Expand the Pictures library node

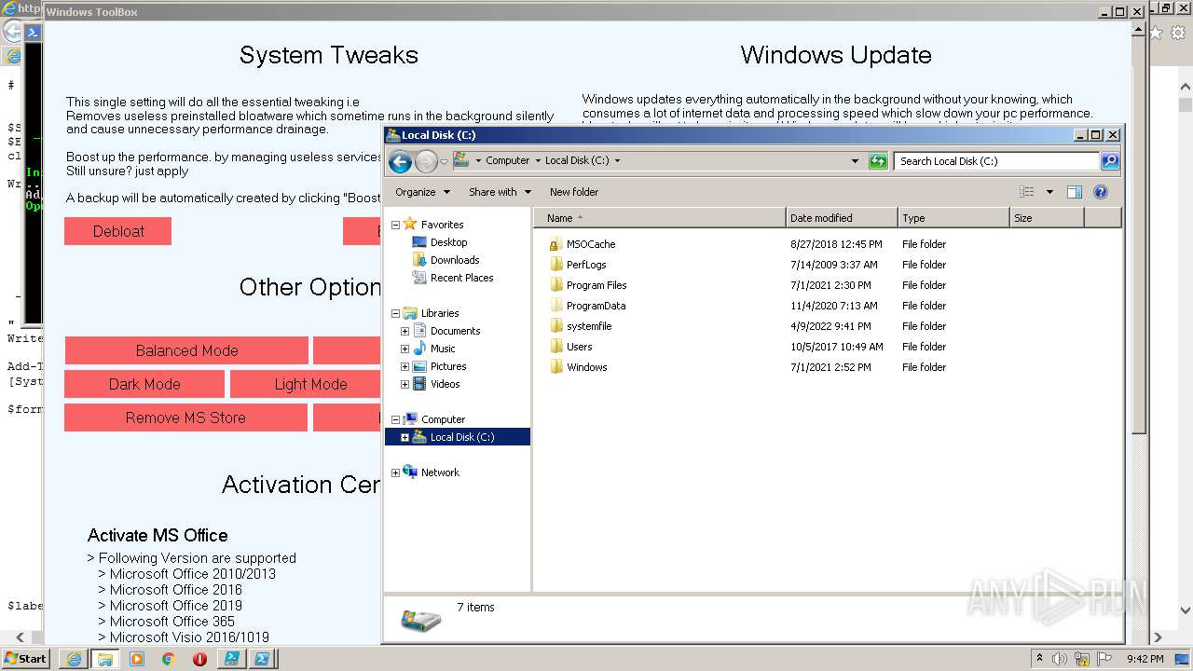coord(405,366)
